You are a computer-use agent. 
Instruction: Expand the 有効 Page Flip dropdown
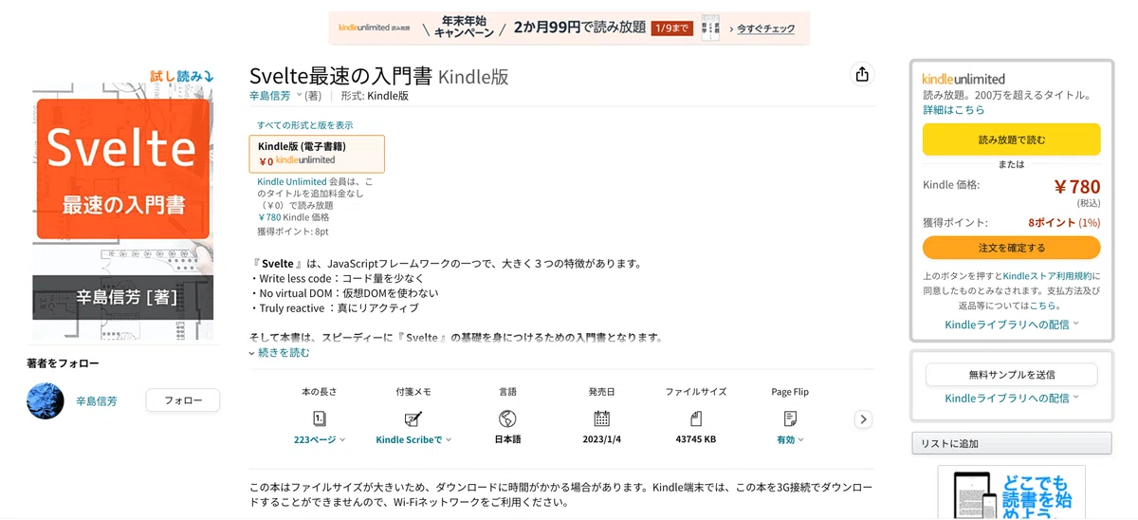(x=790, y=439)
